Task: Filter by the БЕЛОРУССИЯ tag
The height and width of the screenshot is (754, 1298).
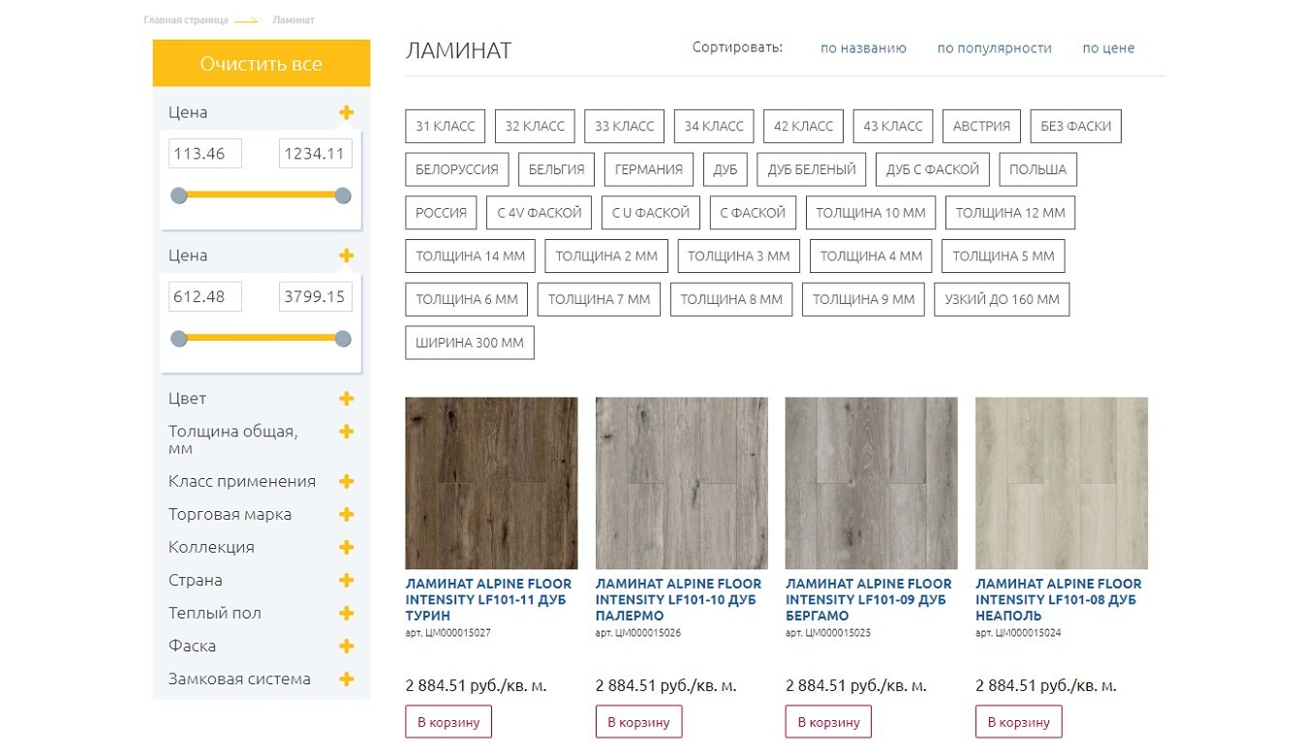Action: pyautogui.click(x=457, y=169)
